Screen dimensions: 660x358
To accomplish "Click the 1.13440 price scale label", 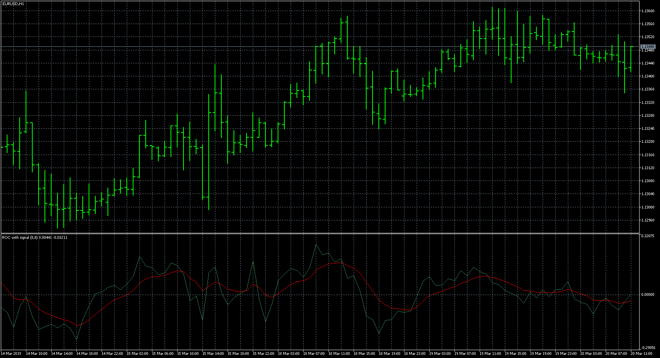I will click(648, 63).
